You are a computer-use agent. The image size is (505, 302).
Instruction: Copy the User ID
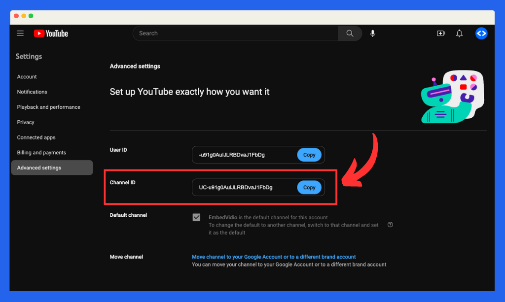[x=309, y=155]
